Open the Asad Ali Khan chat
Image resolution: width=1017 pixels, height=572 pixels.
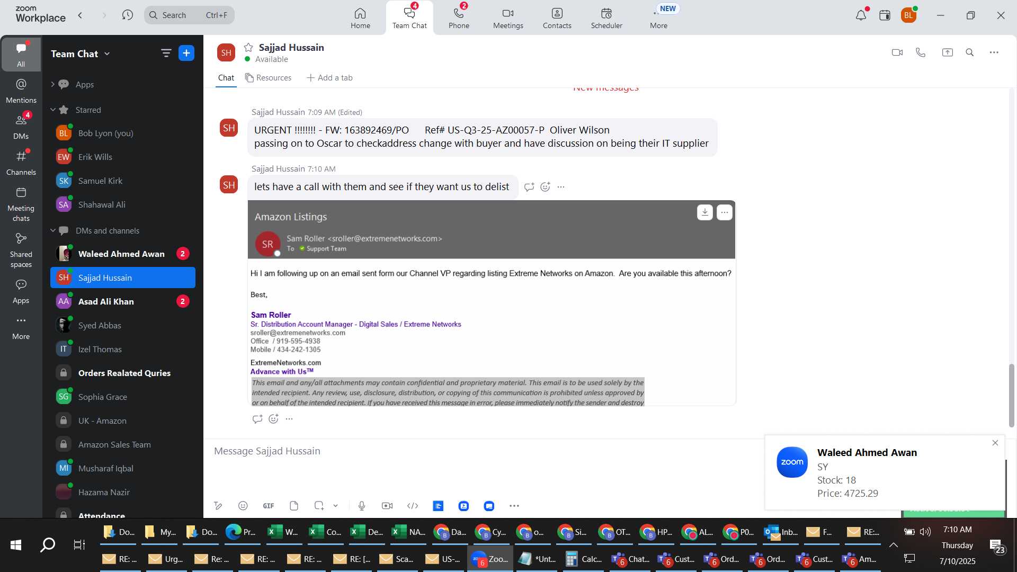pos(123,301)
